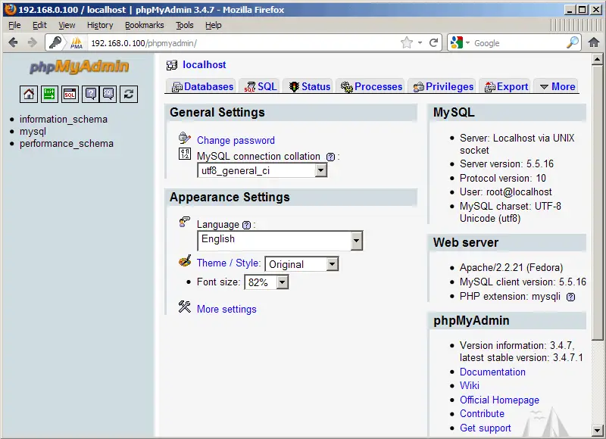Screen dimensions: 606x439
Task: Click the key site identity icon
Action: pos(55,42)
